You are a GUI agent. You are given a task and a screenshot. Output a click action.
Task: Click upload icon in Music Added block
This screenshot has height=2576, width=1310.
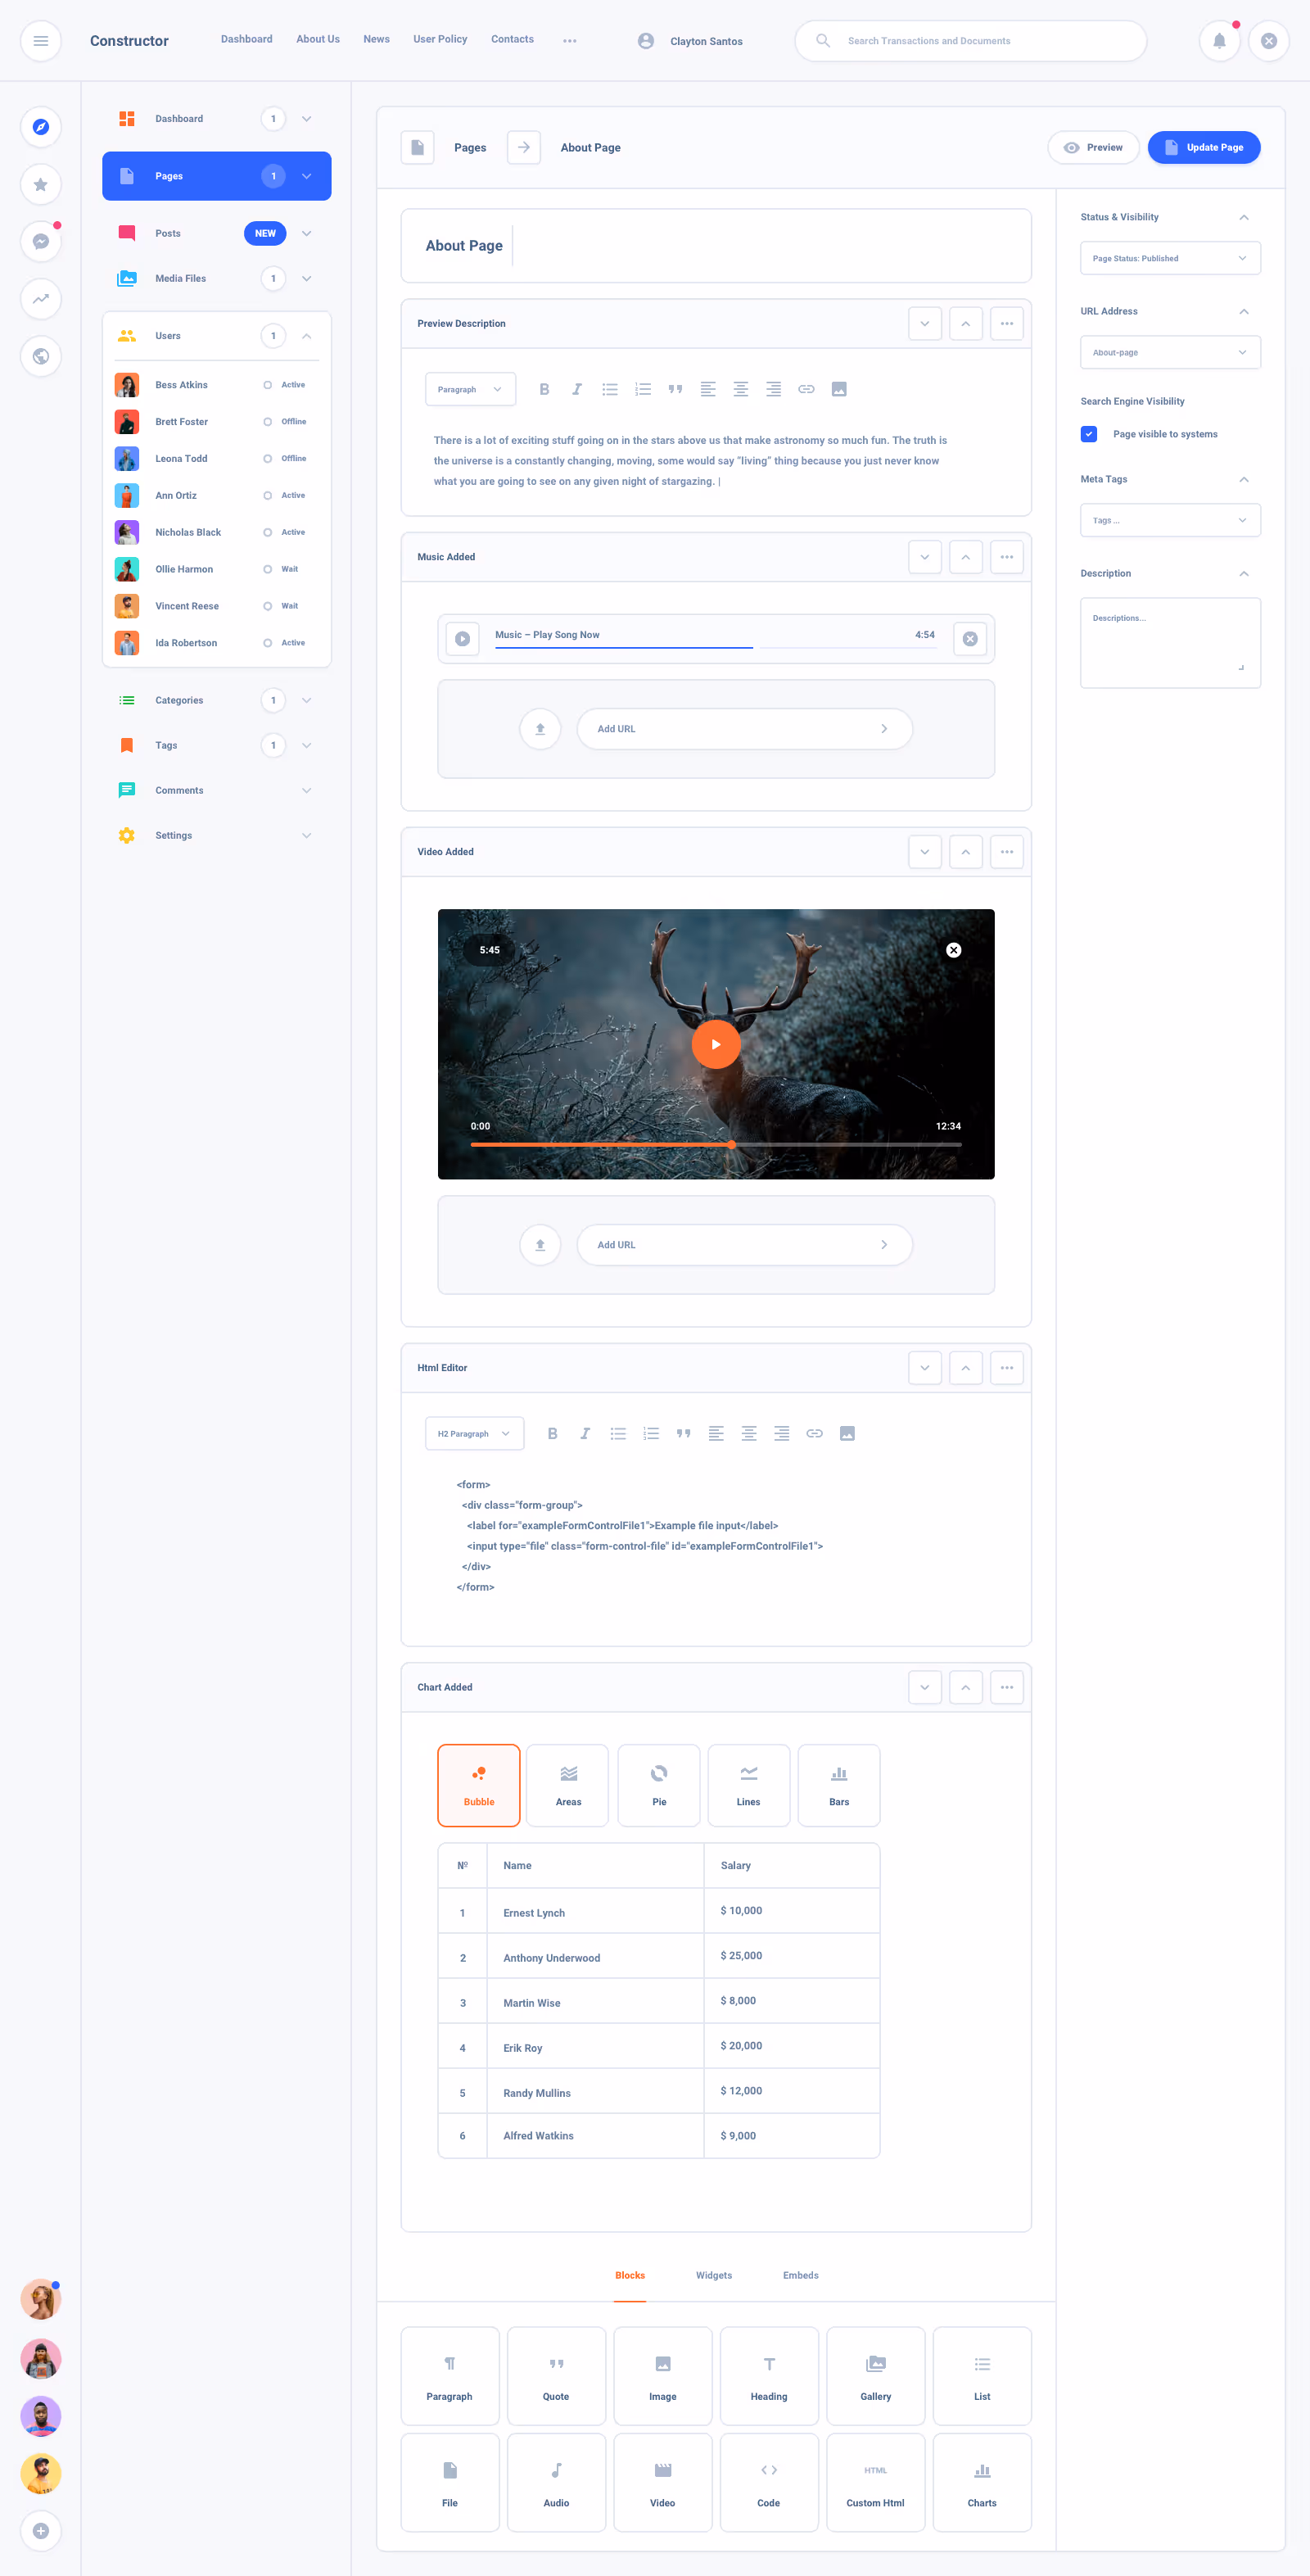[x=540, y=729]
